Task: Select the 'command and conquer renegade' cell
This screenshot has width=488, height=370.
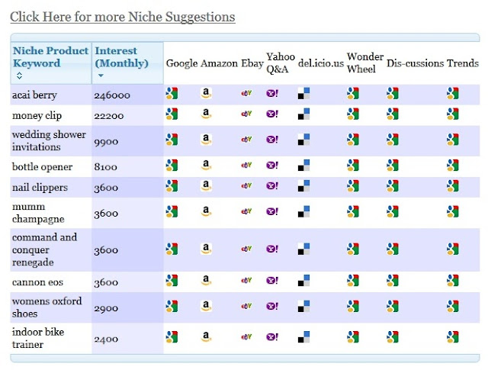Action: (x=51, y=249)
